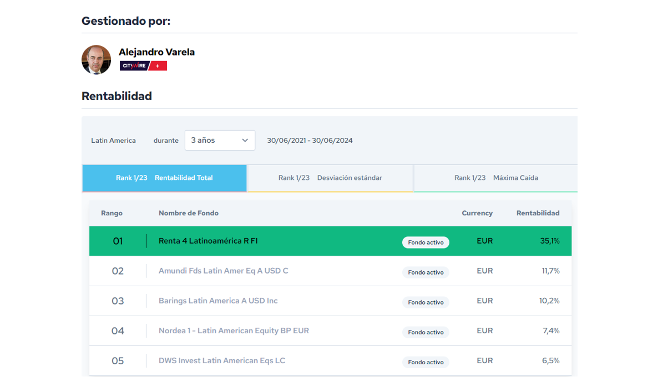The width and height of the screenshot is (658, 387).
Task: Click the Latin America sector label
Action: click(x=113, y=141)
